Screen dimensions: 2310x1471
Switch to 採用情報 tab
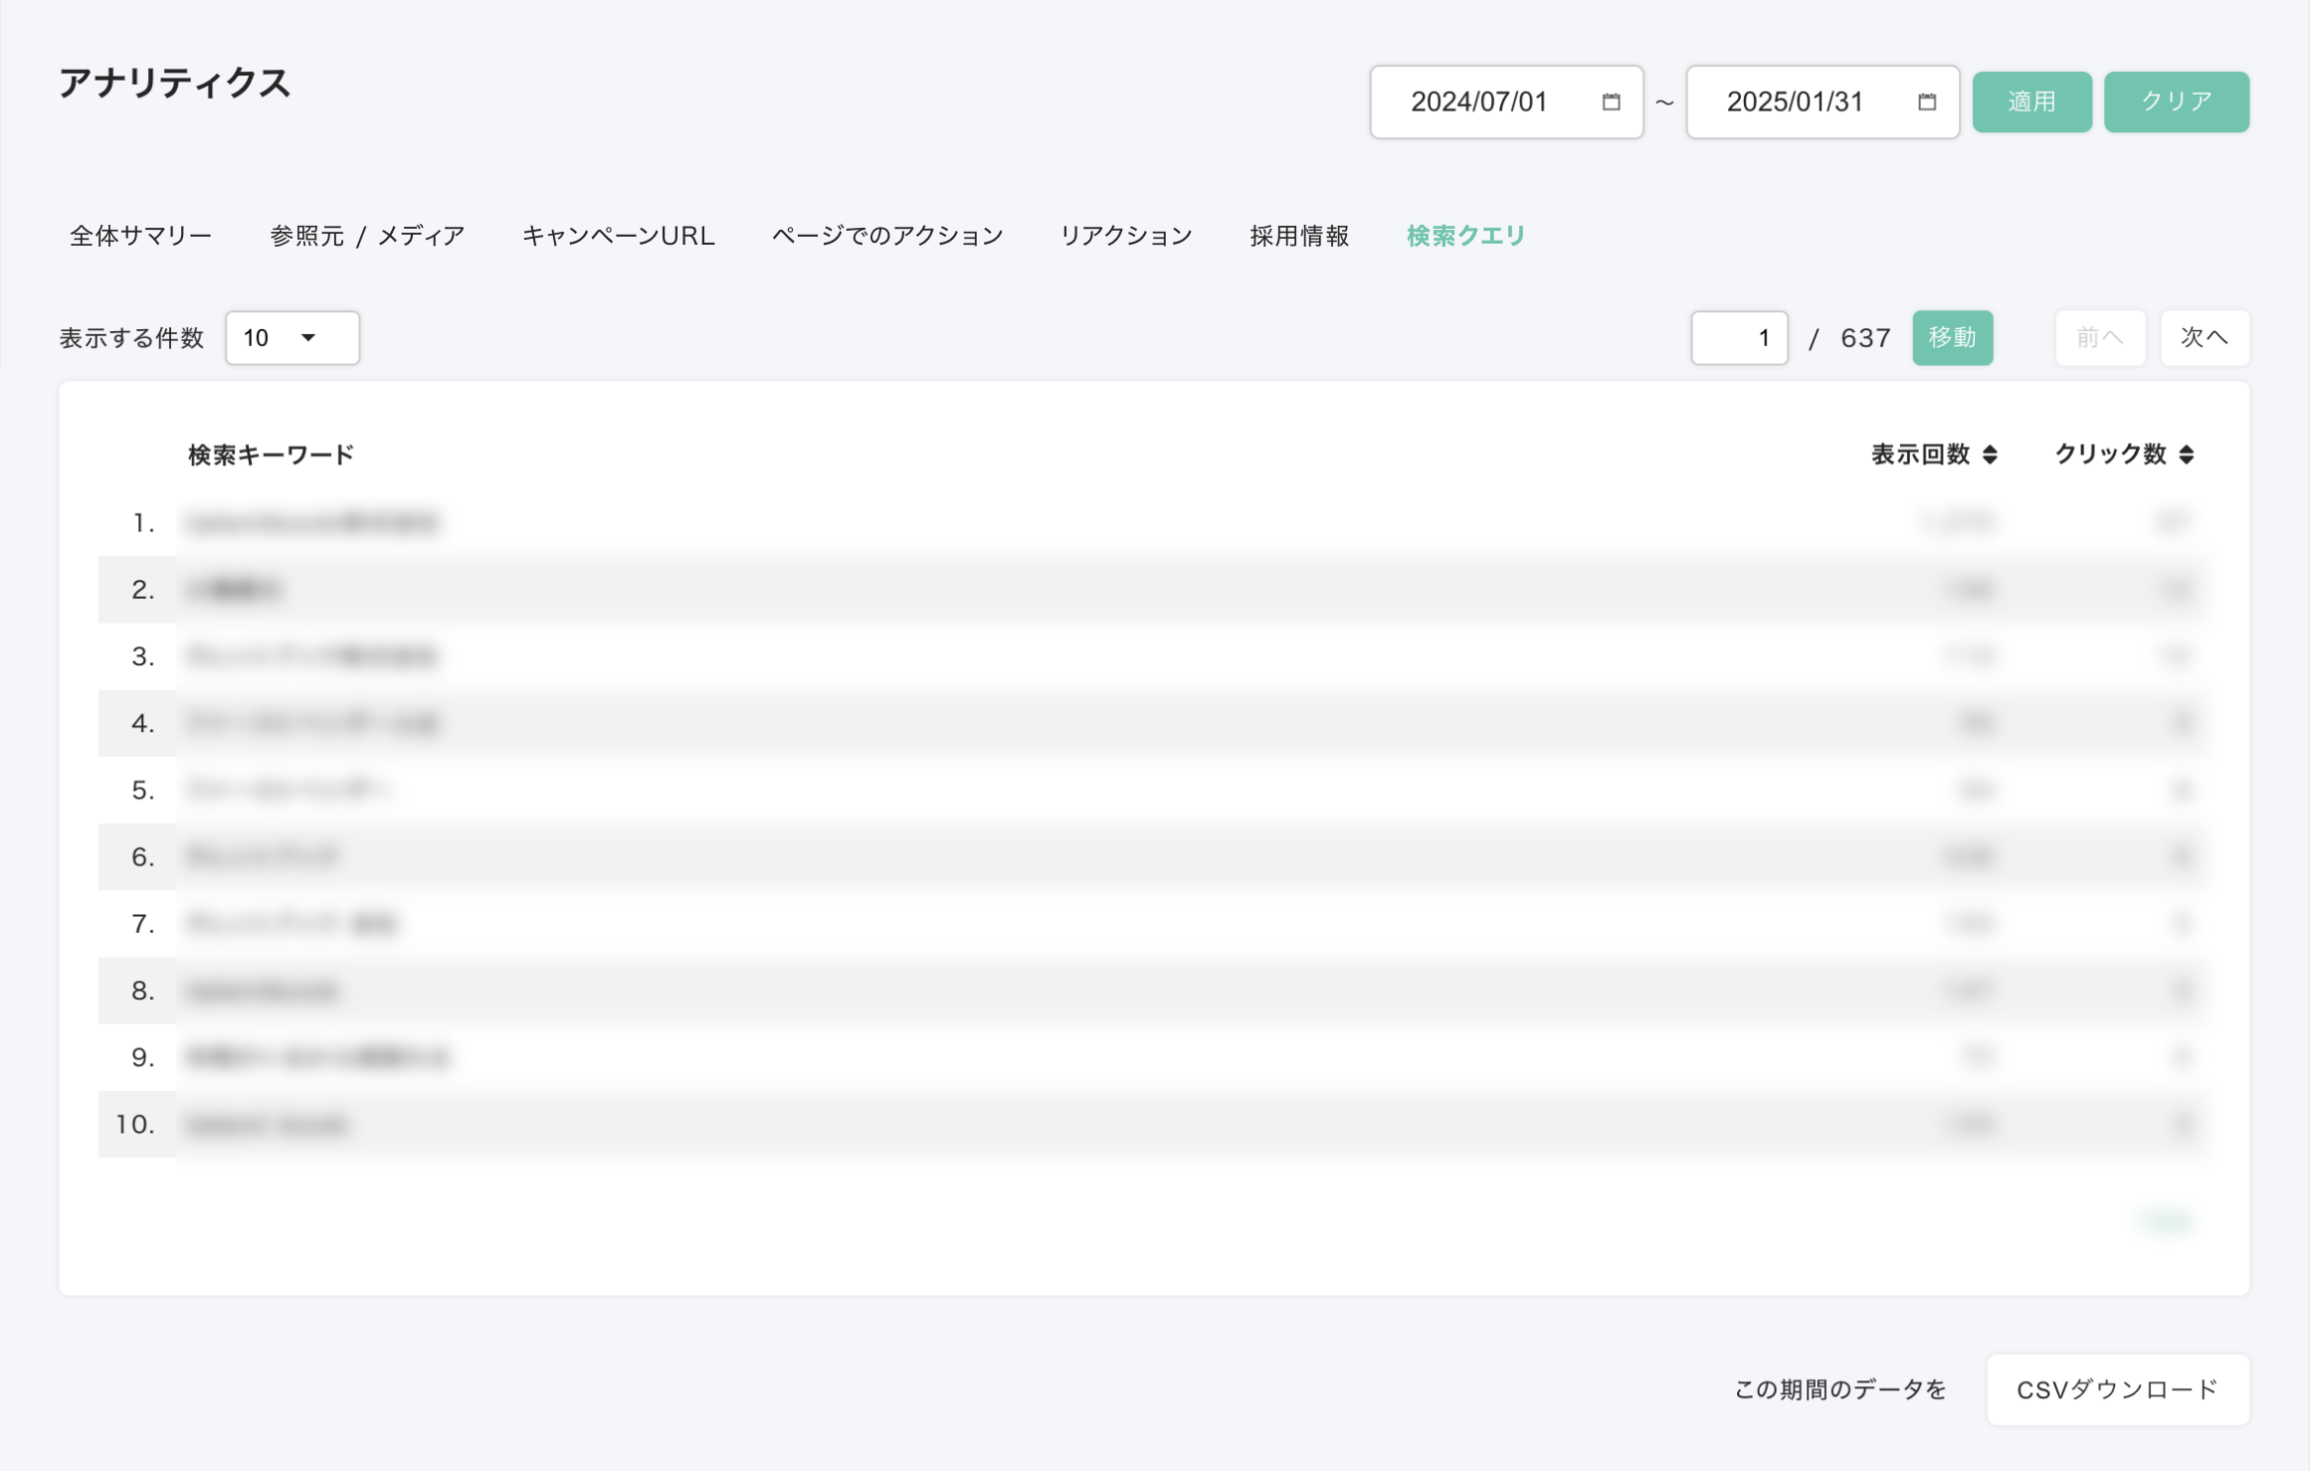(1299, 236)
